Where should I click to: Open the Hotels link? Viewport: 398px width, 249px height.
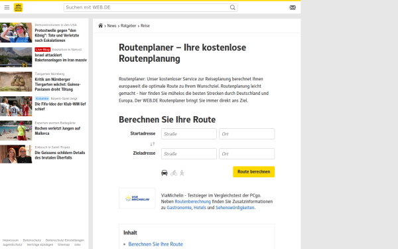click(200, 208)
